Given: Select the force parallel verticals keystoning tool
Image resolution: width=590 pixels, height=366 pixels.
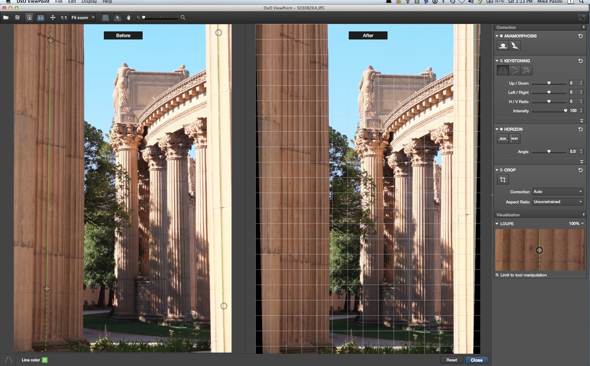Looking at the screenshot, I should pyautogui.click(x=503, y=70).
